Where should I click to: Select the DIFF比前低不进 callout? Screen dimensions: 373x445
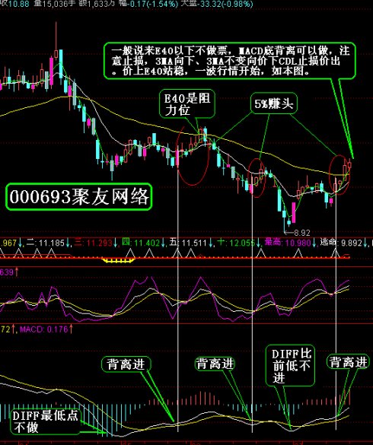(290, 366)
